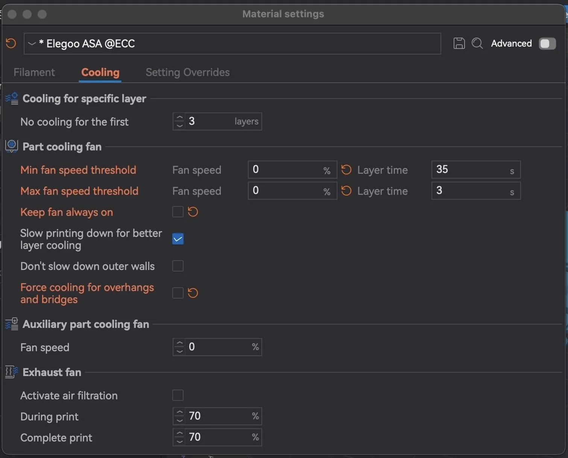Viewport: 568px width, 458px height.
Task: Click the Auxiliary part cooling fan section icon
Action: [12, 324]
